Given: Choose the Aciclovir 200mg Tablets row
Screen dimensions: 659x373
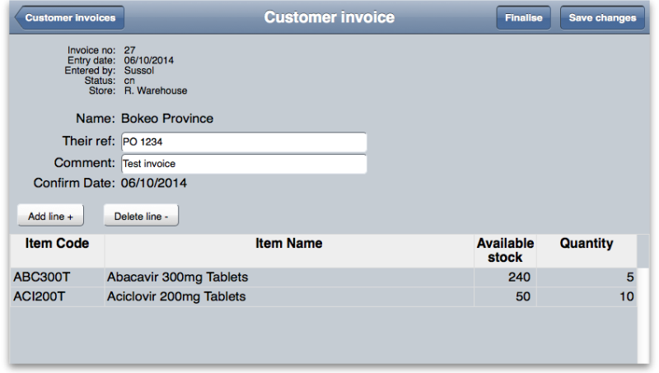Looking at the screenshot, I should 289,296.
